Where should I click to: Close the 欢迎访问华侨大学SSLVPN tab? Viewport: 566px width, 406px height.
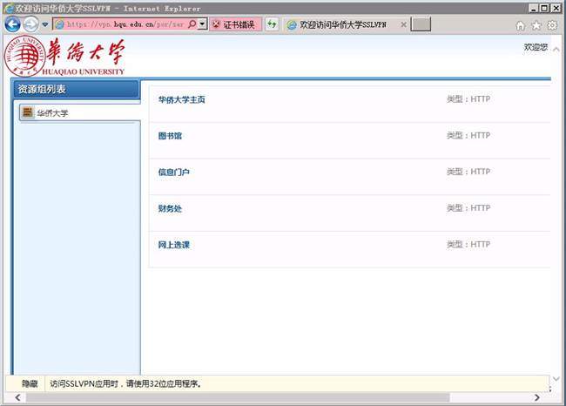[403, 24]
